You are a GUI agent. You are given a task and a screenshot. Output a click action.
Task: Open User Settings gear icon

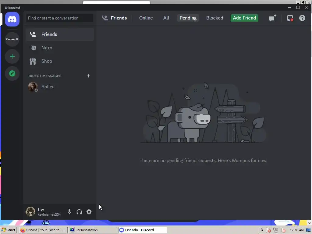click(89, 212)
